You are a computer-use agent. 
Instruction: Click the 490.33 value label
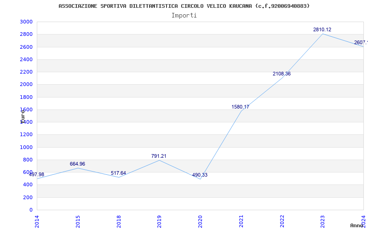(x=200, y=175)
